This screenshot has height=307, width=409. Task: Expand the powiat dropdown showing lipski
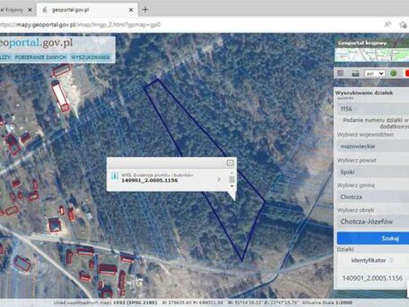(372, 172)
